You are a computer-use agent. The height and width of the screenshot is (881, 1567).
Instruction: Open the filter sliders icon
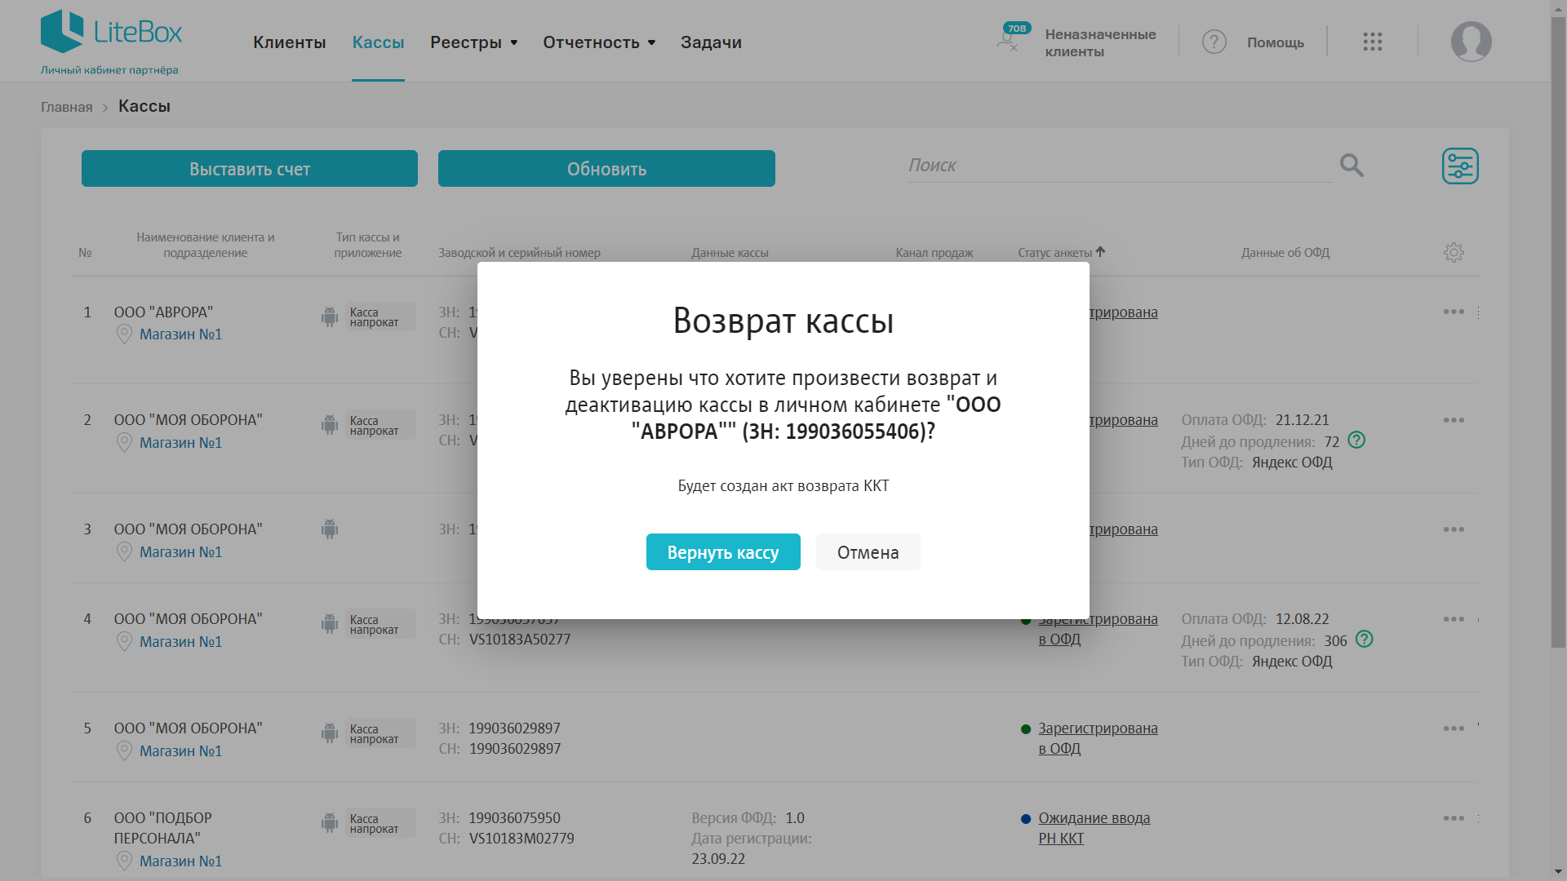[1460, 166]
